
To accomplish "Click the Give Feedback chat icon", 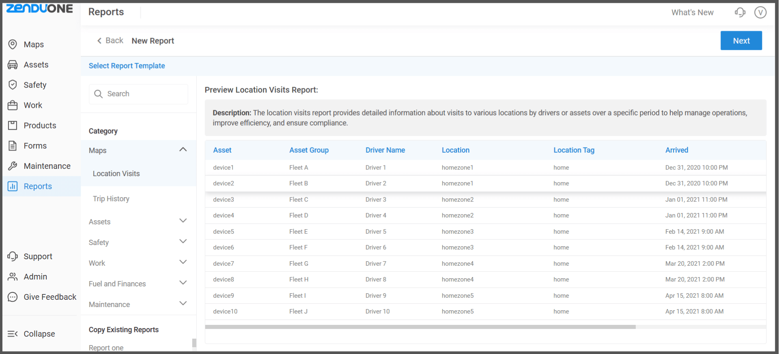I will click(13, 297).
